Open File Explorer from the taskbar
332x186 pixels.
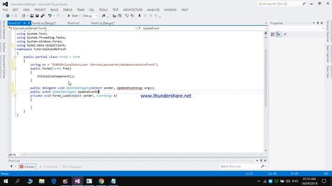click(x=41, y=181)
